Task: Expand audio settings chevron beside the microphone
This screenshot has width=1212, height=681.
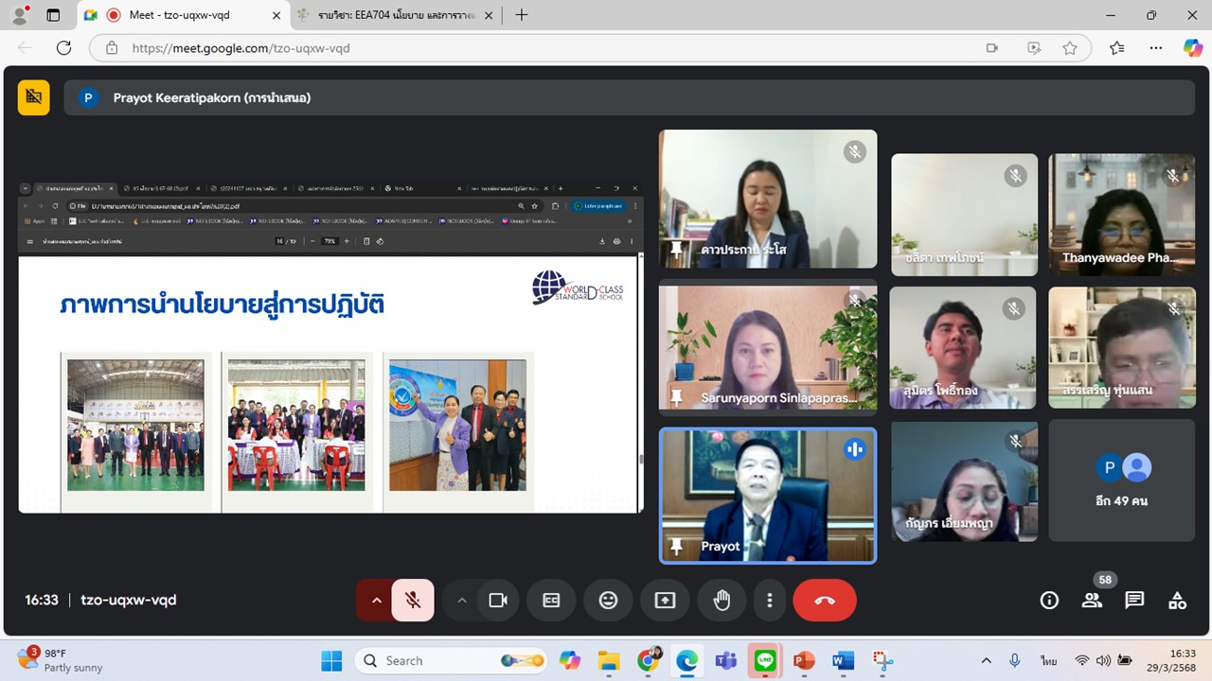Action: (376, 600)
